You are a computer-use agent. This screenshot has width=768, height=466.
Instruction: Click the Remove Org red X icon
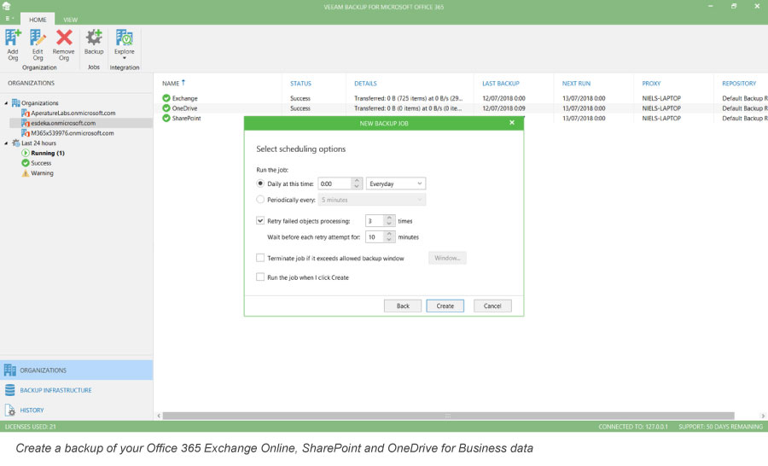pyautogui.click(x=64, y=38)
